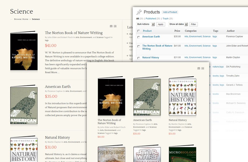Open the American Earth title in the grid panel
Screen dimensions: 248x162
(x=142, y=120)
